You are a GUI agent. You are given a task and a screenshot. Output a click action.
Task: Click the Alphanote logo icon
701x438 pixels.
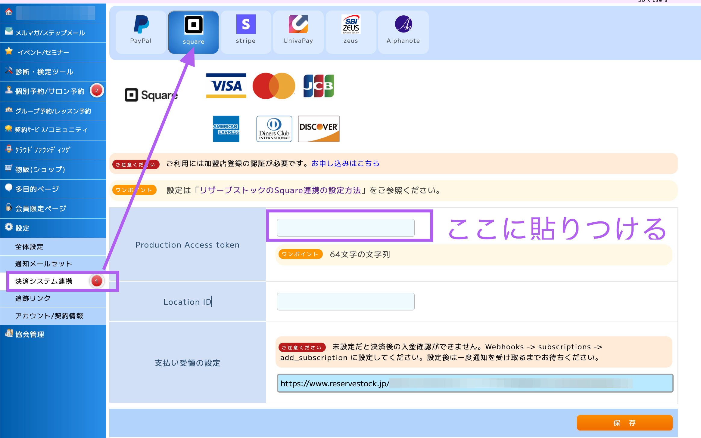pyautogui.click(x=403, y=24)
